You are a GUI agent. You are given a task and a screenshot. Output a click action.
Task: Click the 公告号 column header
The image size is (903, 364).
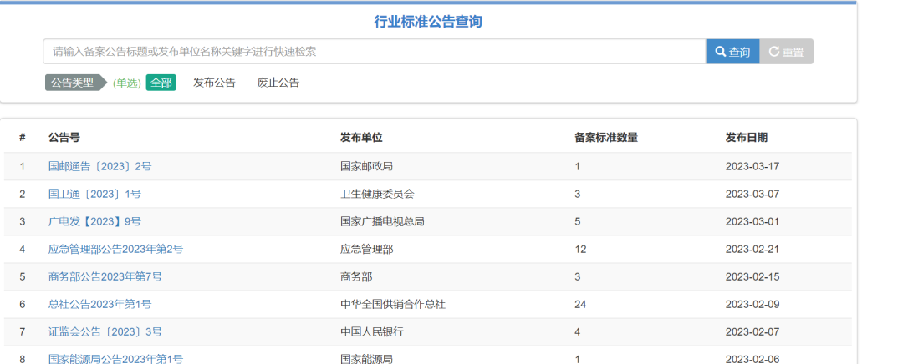[64, 138]
